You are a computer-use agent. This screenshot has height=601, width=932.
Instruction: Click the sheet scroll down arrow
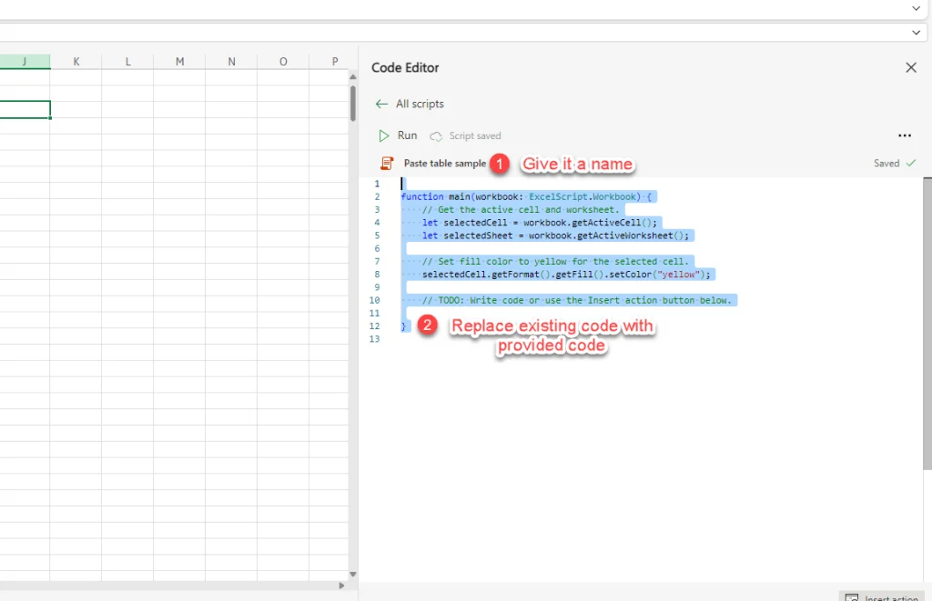pos(353,575)
